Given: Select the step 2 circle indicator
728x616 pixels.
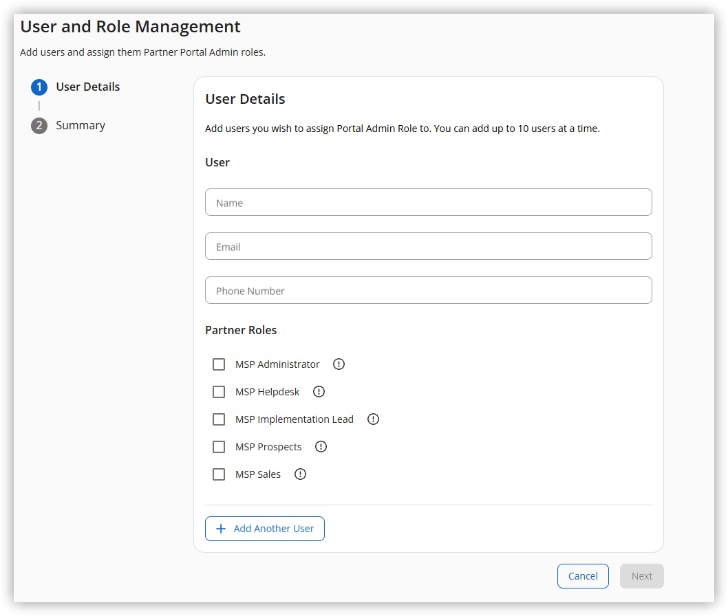Looking at the screenshot, I should [39, 125].
